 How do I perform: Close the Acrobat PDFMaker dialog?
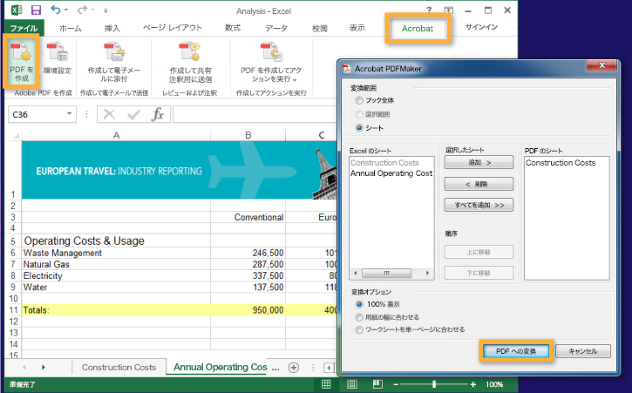(602, 65)
